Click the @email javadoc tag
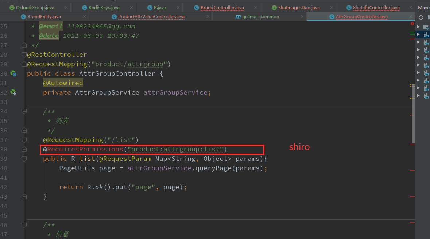 click(x=51, y=26)
